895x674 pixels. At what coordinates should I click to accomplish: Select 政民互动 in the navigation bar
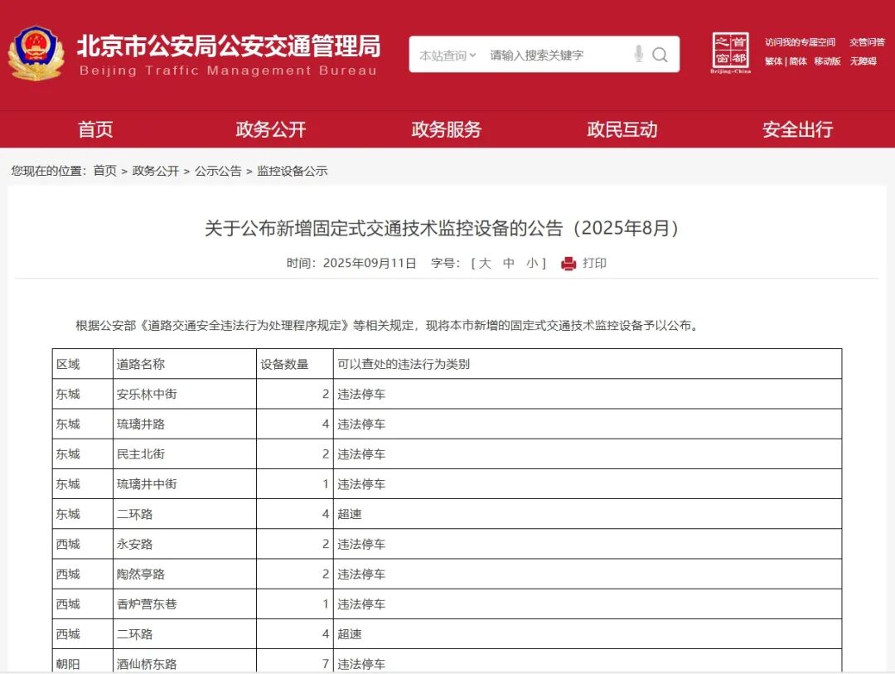tap(622, 129)
